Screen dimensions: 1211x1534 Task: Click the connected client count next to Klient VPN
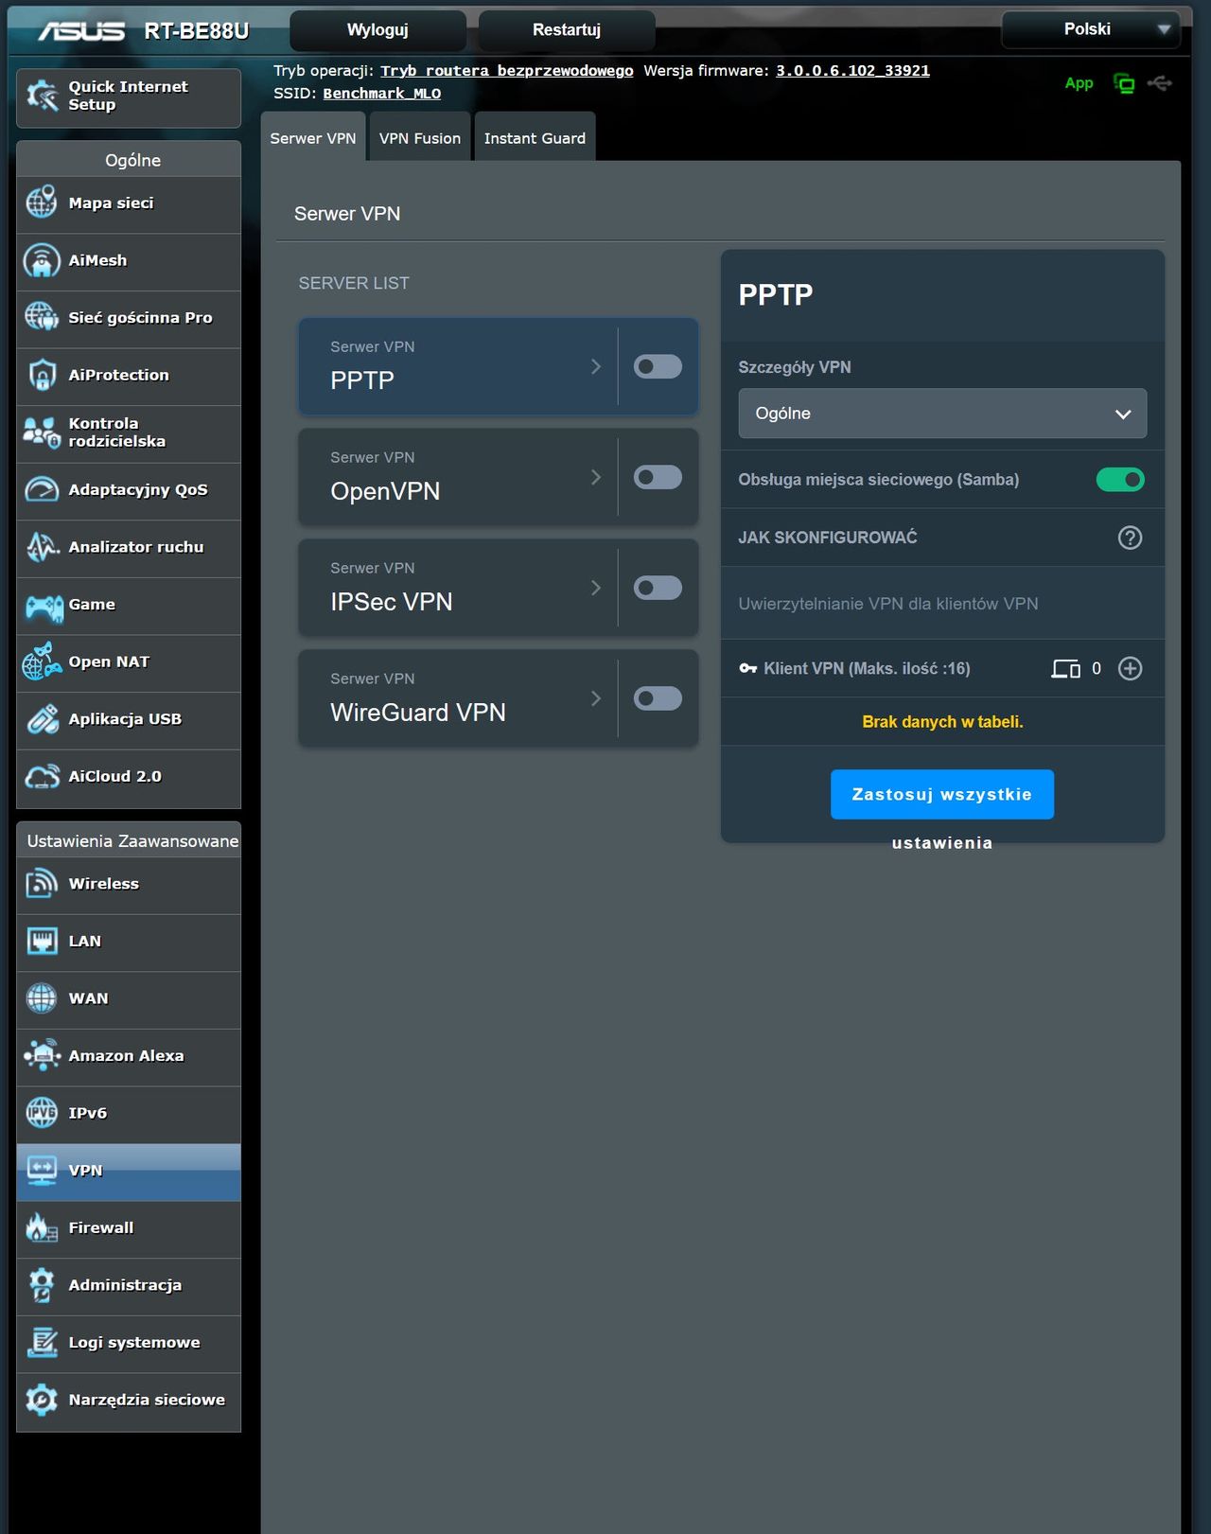(1097, 669)
